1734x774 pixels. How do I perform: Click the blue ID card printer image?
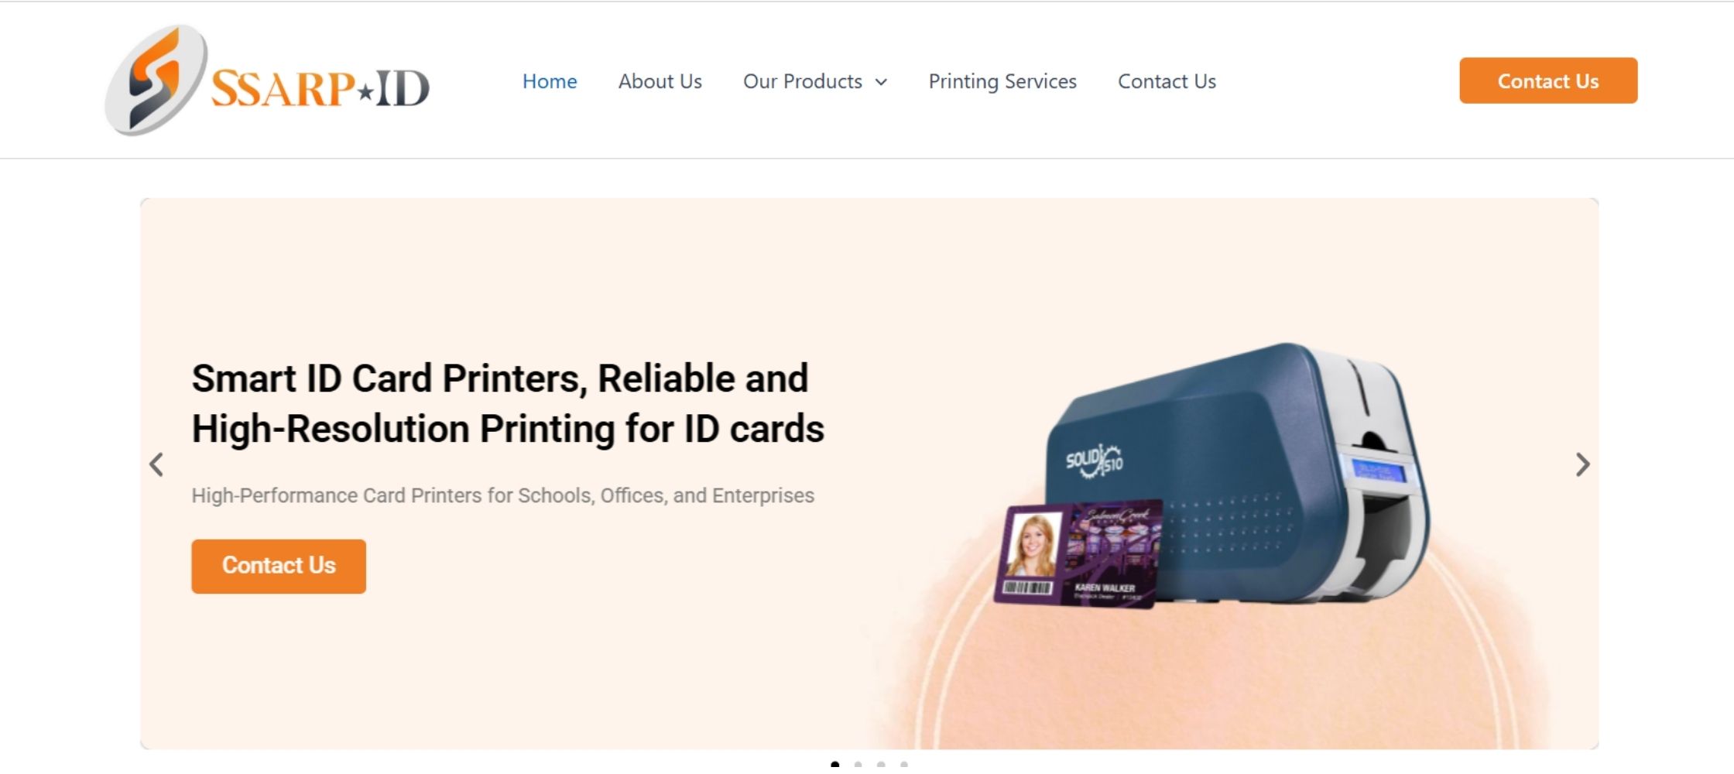coord(1239,474)
